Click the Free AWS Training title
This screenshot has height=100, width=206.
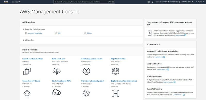(155, 89)
